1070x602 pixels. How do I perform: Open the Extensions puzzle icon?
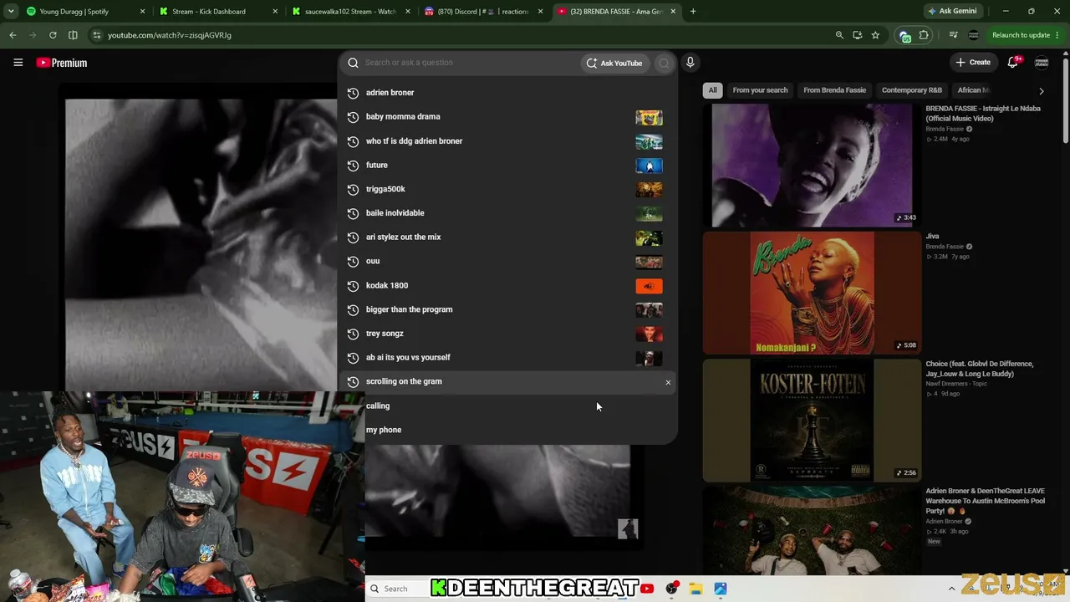pyautogui.click(x=924, y=35)
